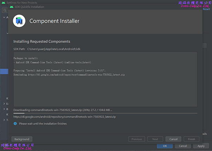
Task: Expand the settings tree node starting with 'B'
Action: click(x=4, y=109)
